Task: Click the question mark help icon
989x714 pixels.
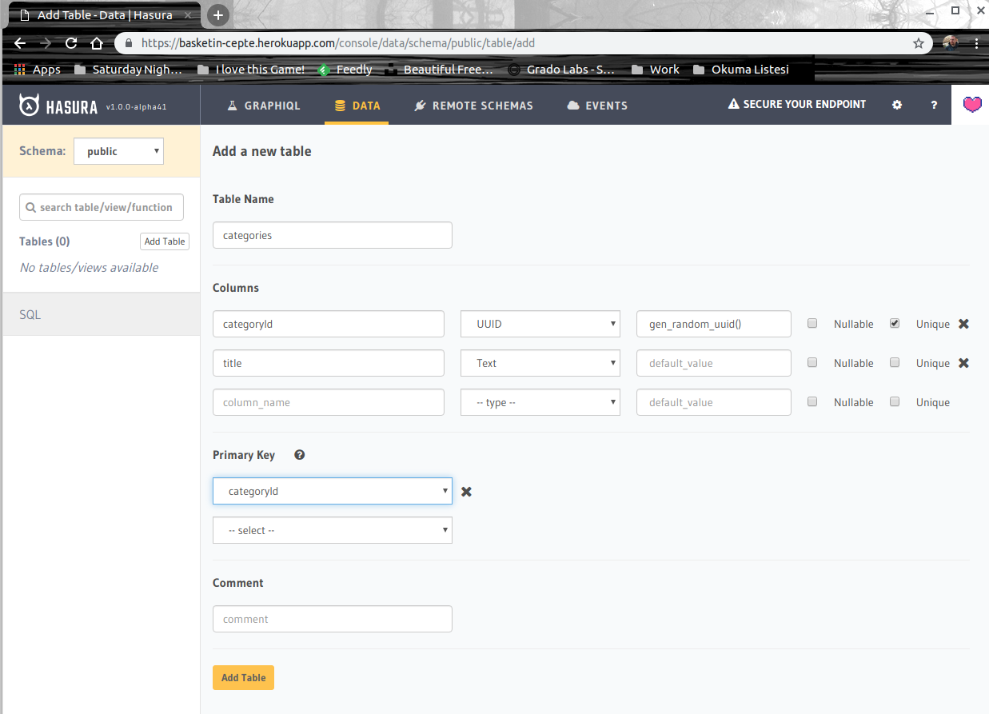Action: pos(933,105)
